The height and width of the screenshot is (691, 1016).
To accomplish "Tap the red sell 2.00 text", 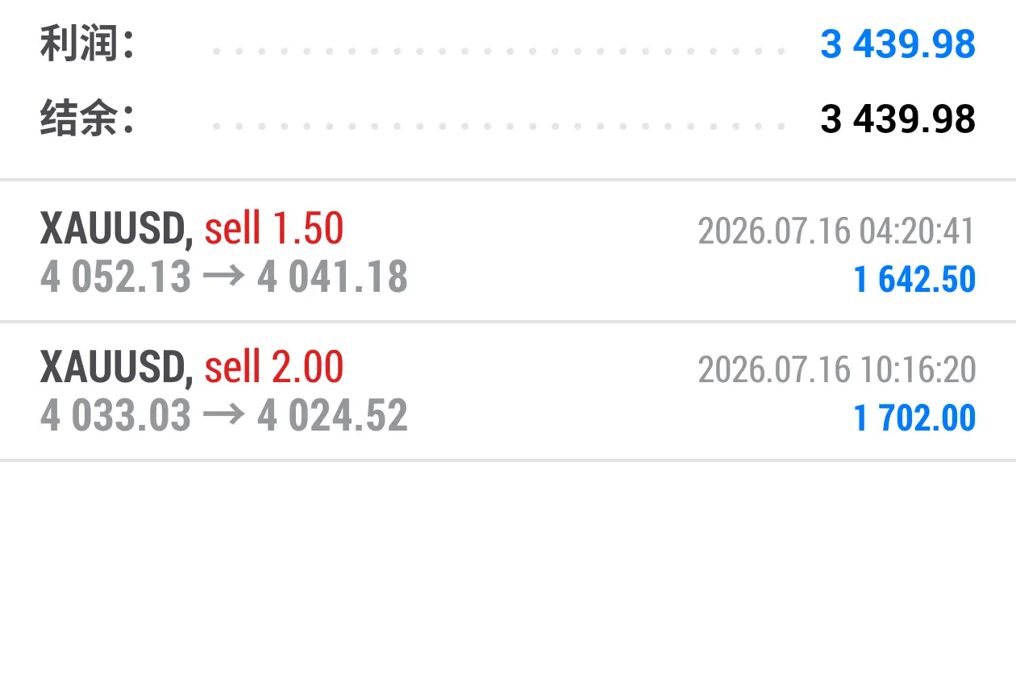I will click(x=274, y=368).
